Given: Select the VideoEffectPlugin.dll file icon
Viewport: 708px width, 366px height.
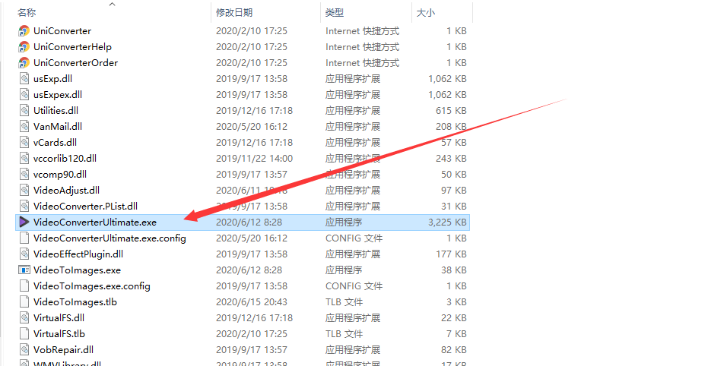Looking at the screenshot, I should [x=24, y=254].
